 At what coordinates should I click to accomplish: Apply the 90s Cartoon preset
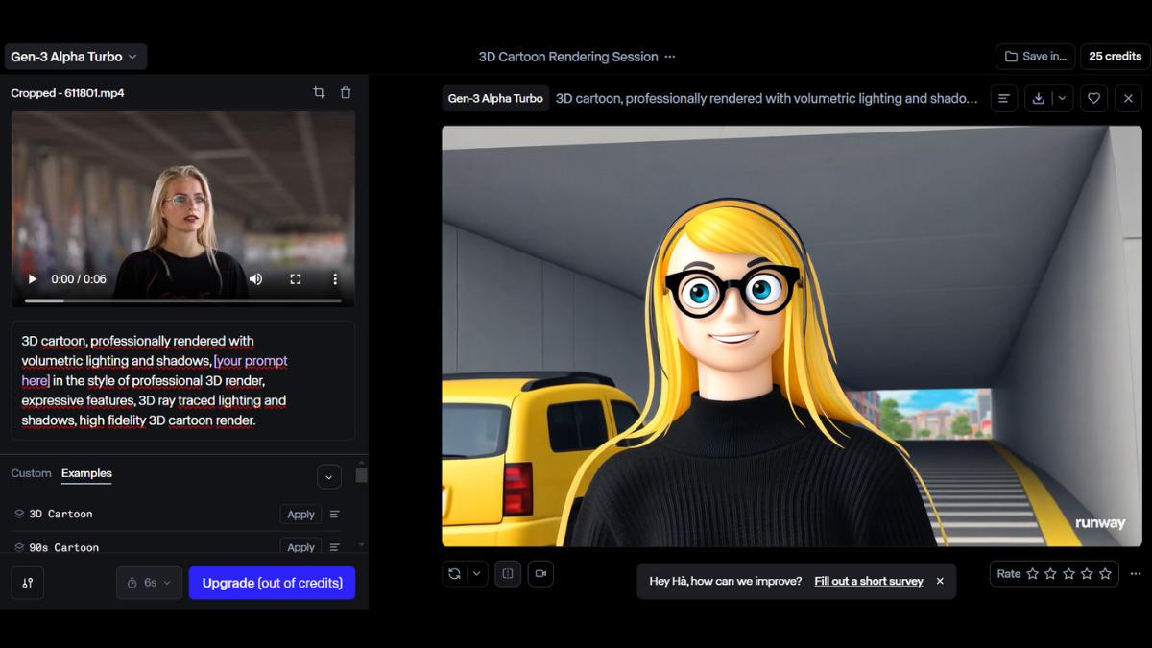coord(300,547)
